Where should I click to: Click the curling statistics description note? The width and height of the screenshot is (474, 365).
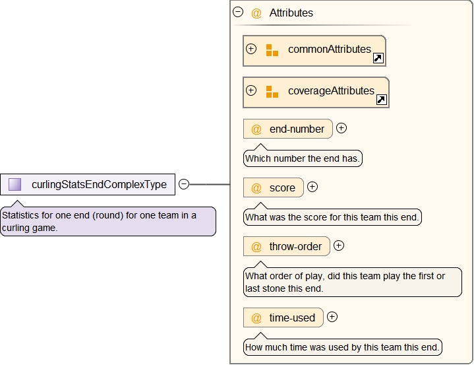click(107, 221)
